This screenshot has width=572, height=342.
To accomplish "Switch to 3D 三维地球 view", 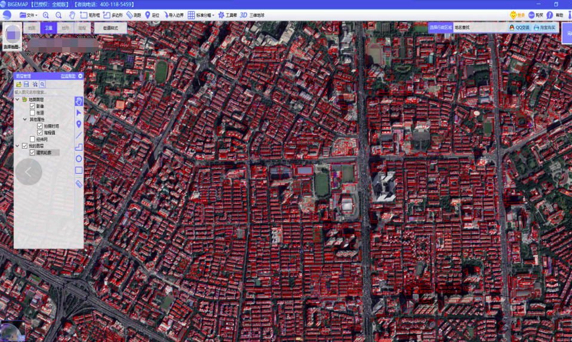I will tap(252, 15).
